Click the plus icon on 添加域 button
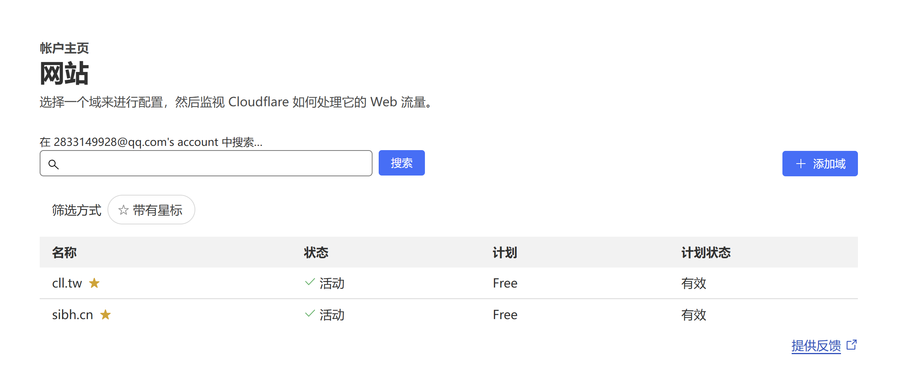903x388 pixels. pos(801,164)
